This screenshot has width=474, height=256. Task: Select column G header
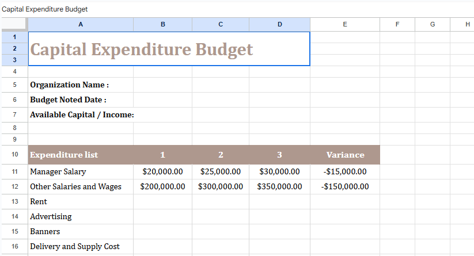click(432, 24)
